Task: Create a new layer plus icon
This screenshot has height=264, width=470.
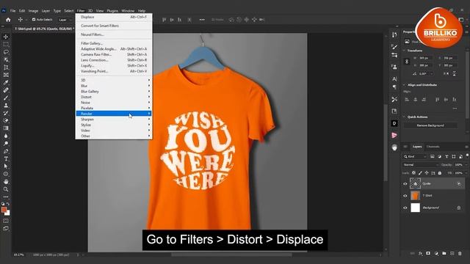Action: point(452,254)
